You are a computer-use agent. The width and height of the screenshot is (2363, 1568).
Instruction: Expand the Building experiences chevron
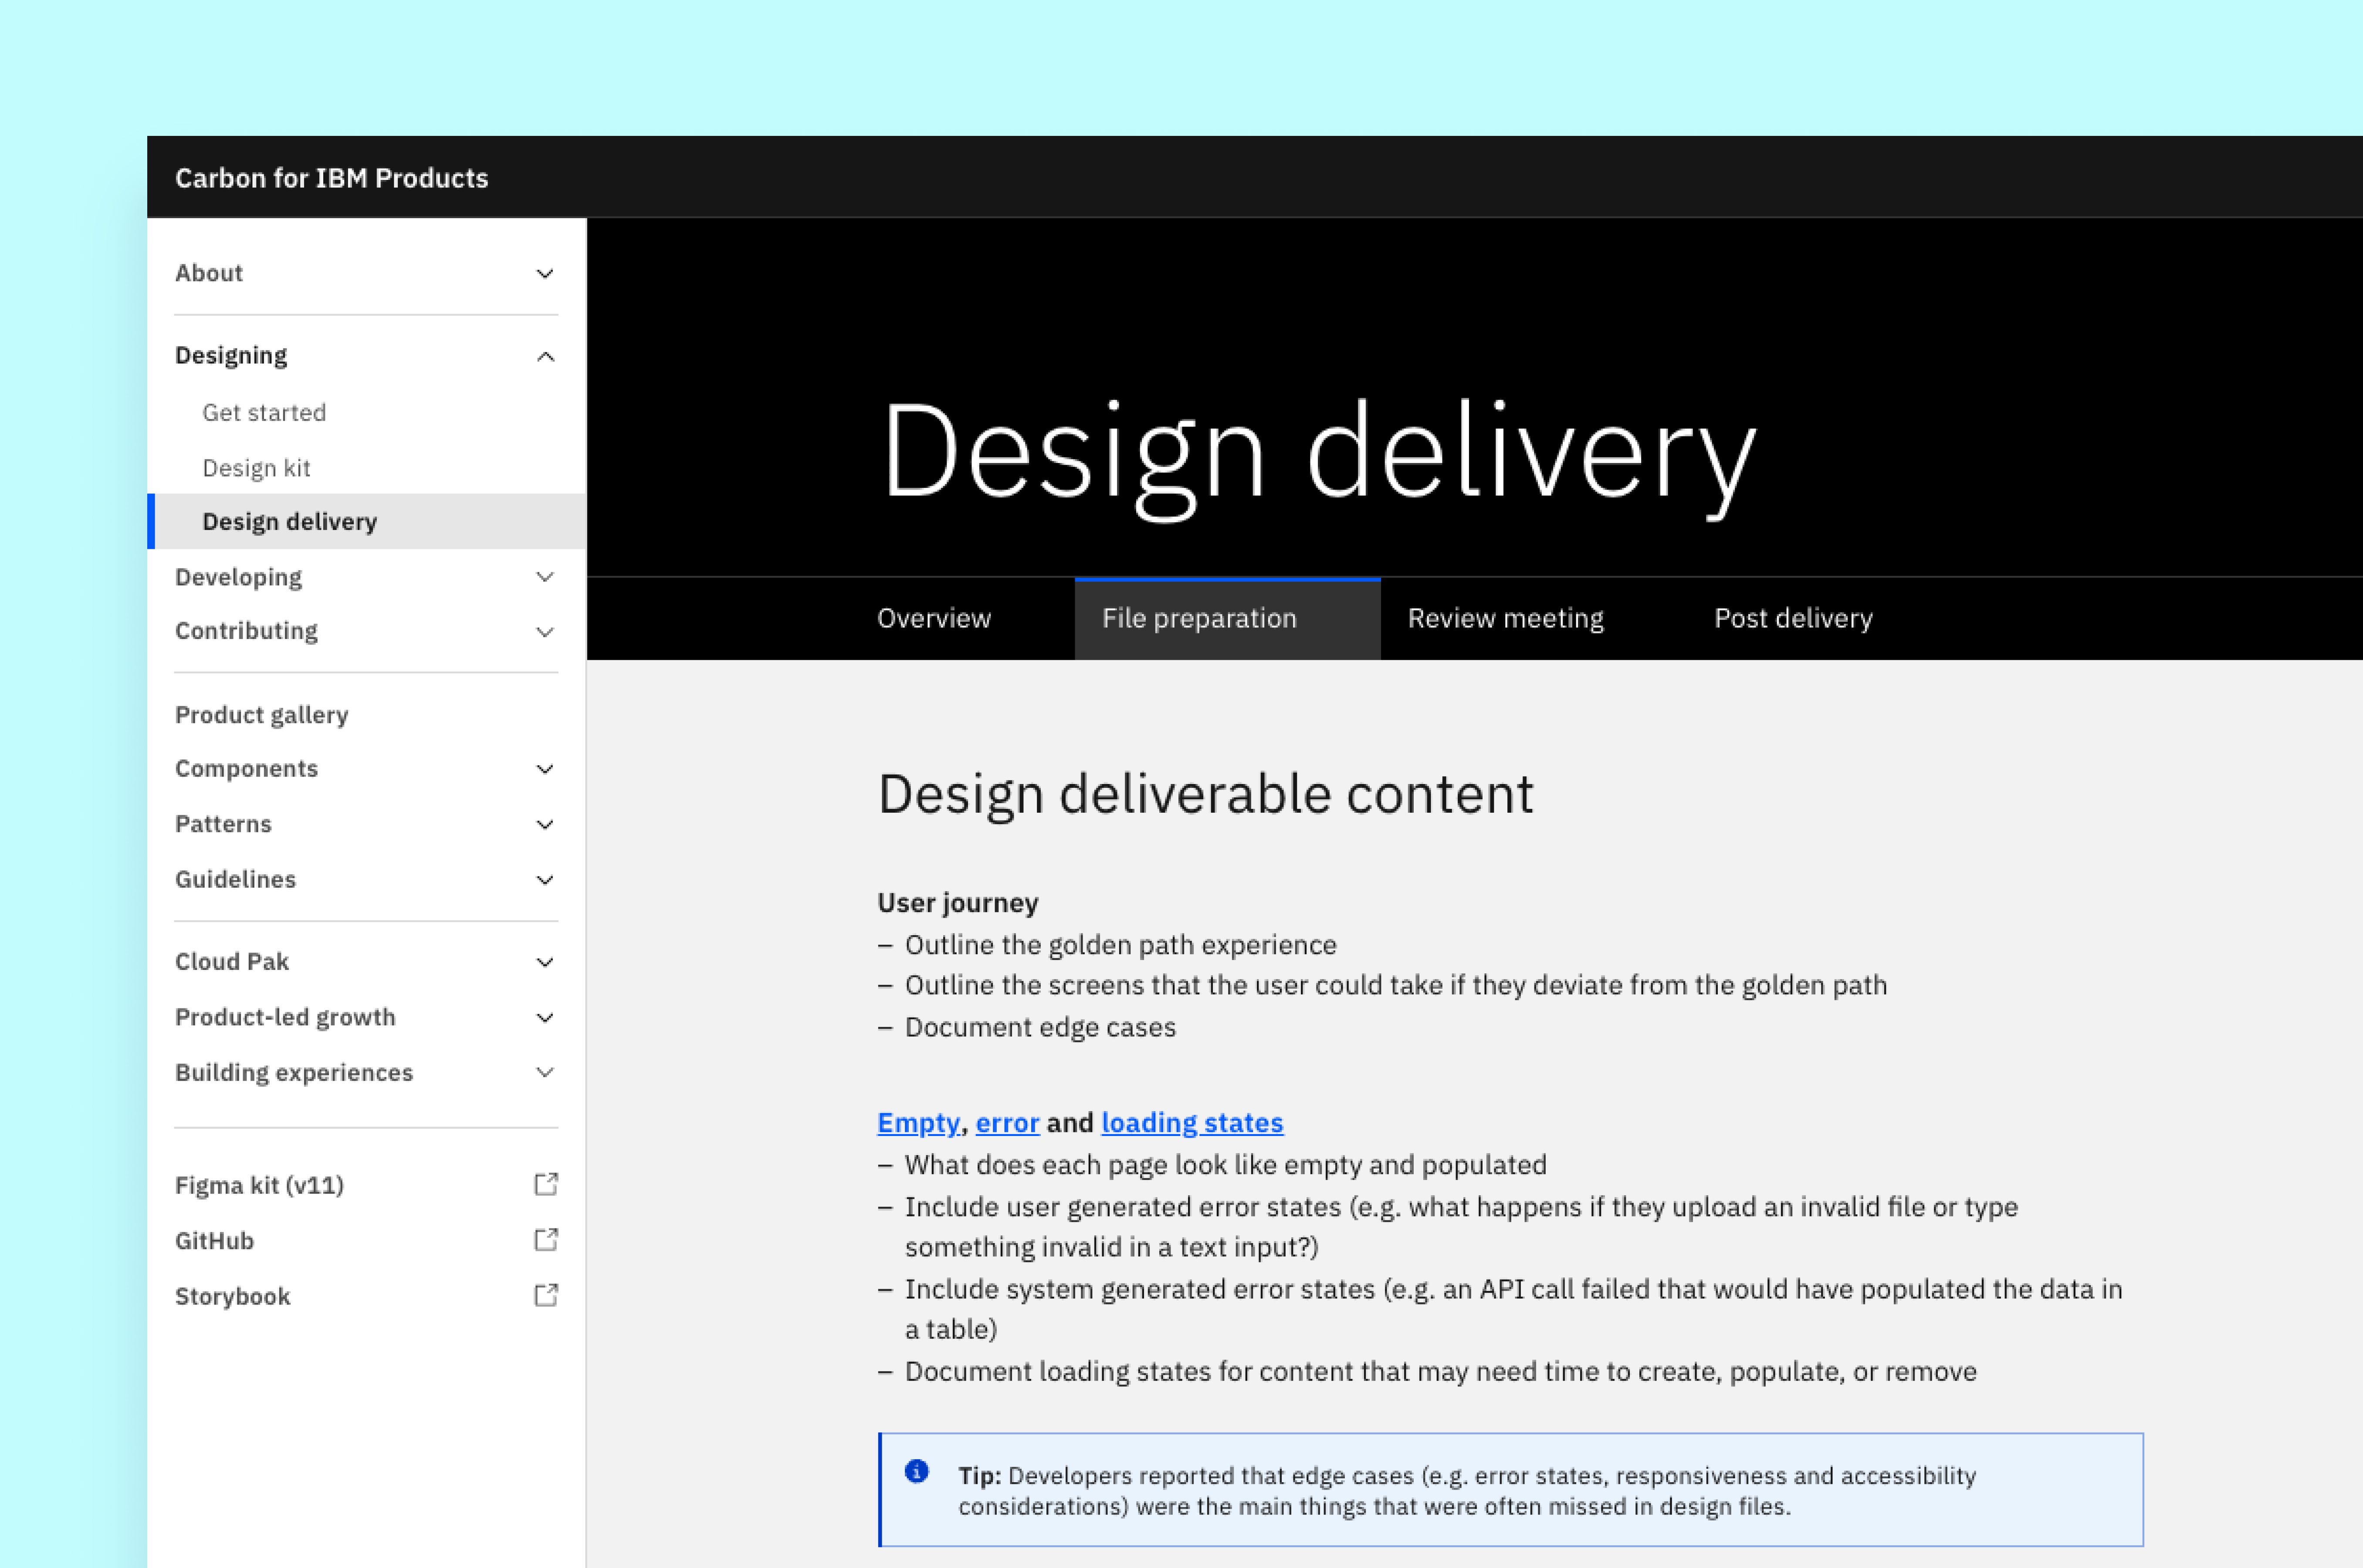pos(545,1072)
